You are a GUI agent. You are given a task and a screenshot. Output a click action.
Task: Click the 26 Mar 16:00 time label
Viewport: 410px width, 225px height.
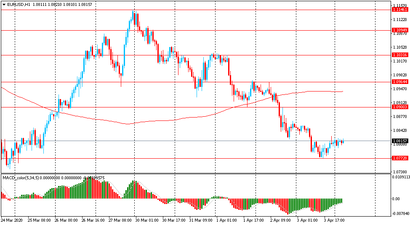93,220
